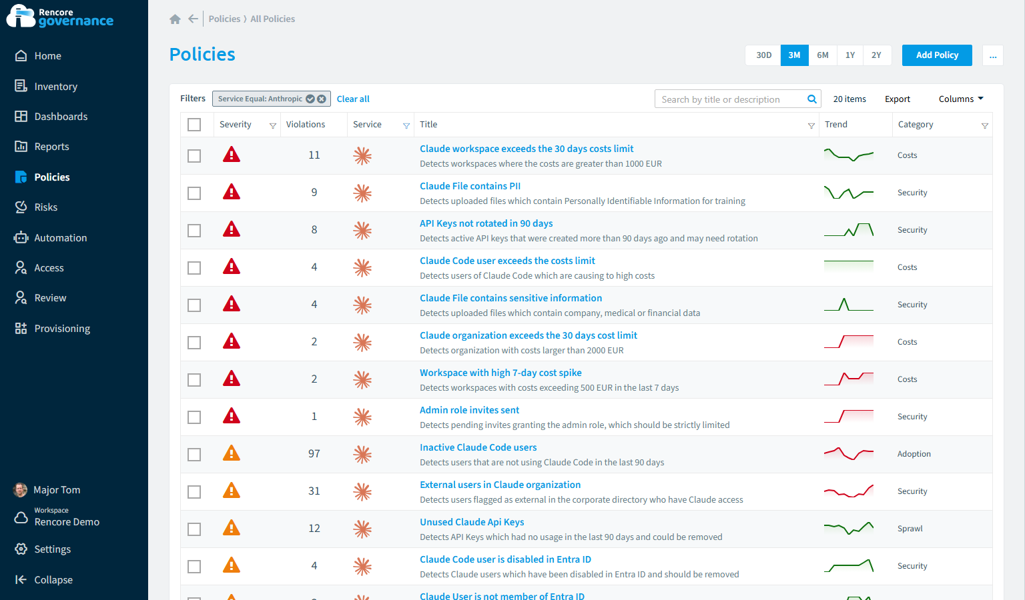
Task: Open the Severity column filter
Action: tap(273, 125)
